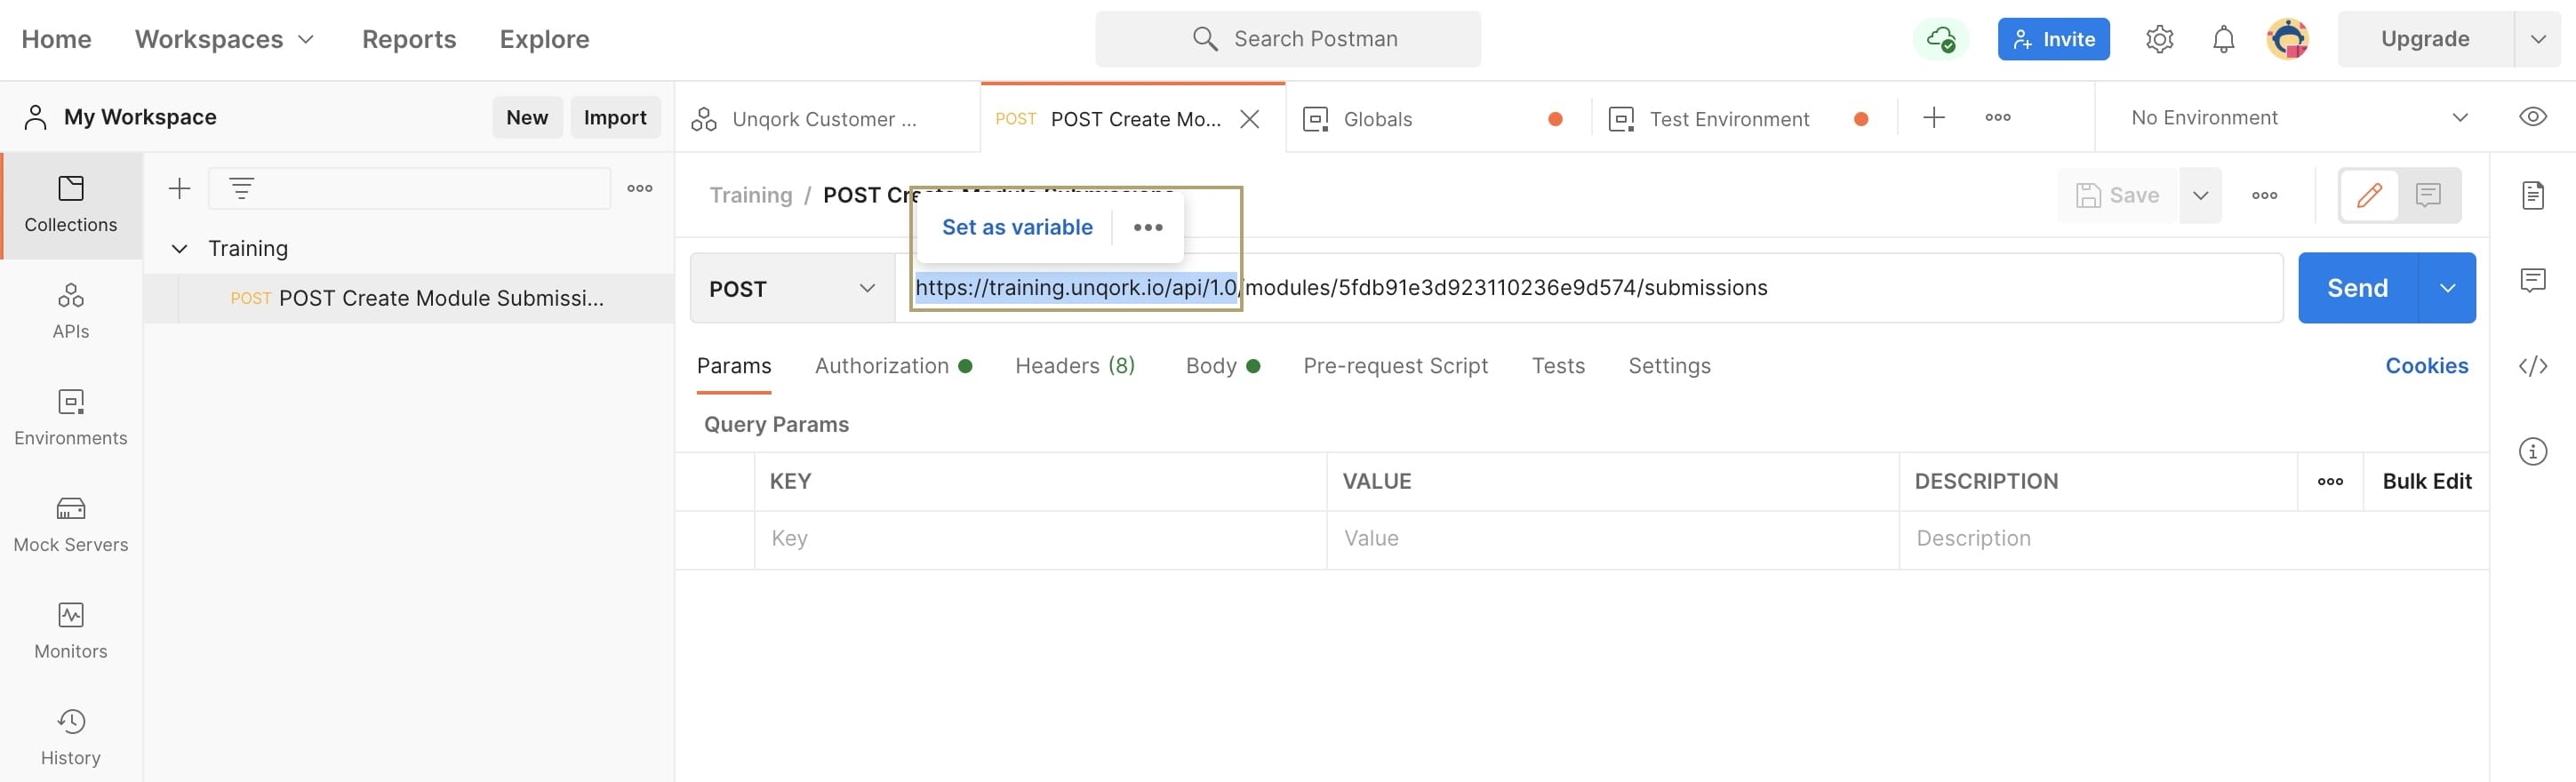Open a new tab with plus icon
The image size is (2576, 782).
click(1934, 118)
